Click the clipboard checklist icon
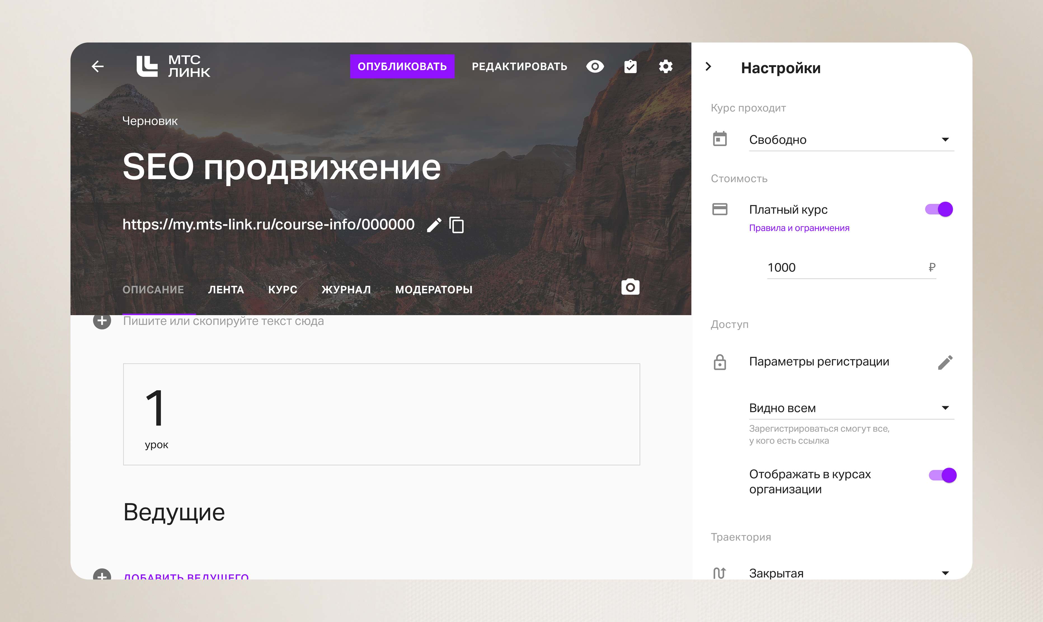The height and width of the screenshot is (622, 1043). (x=630, y=66)
